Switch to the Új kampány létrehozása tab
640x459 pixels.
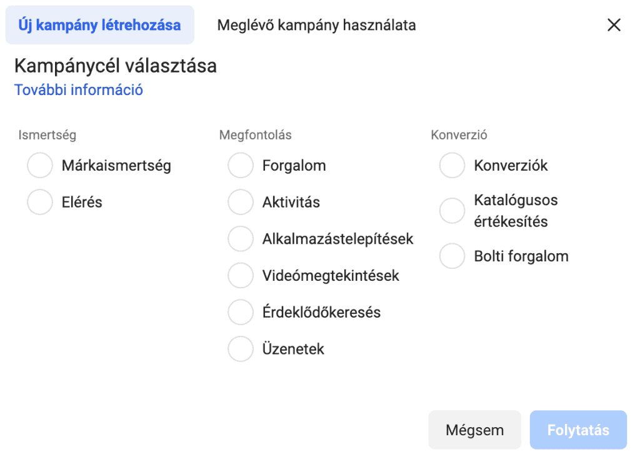pos(100,26)
